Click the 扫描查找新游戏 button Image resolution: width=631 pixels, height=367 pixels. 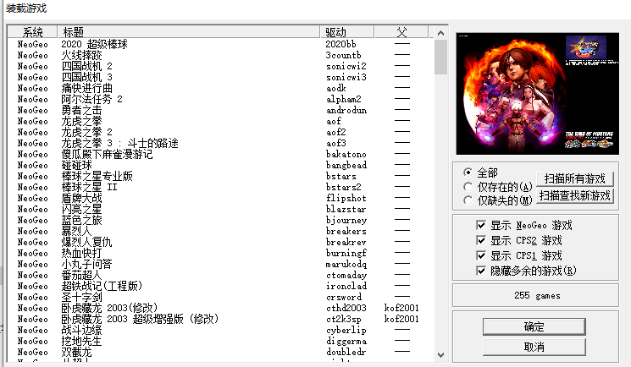pyautogui.click(x=574, y=195)
